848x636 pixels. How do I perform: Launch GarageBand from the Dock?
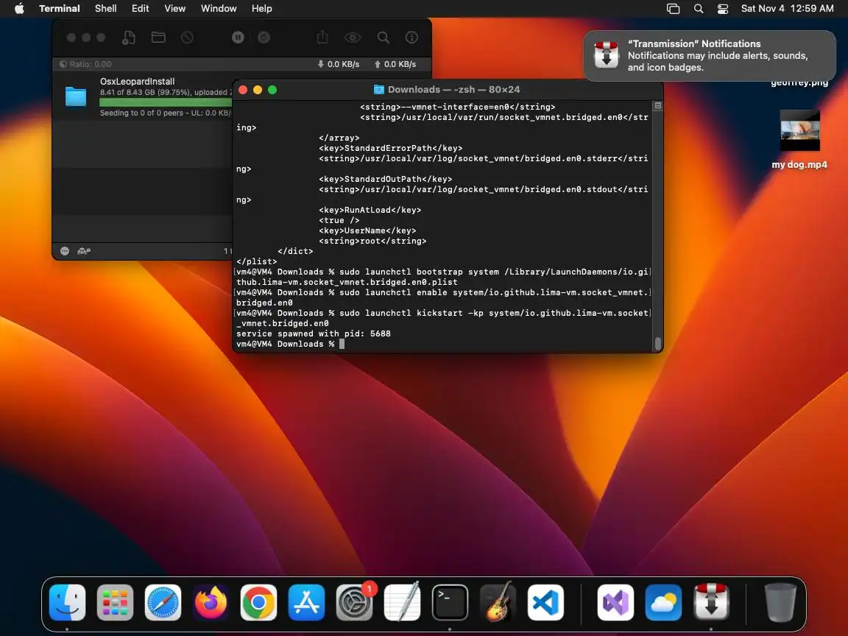(498, 602)
